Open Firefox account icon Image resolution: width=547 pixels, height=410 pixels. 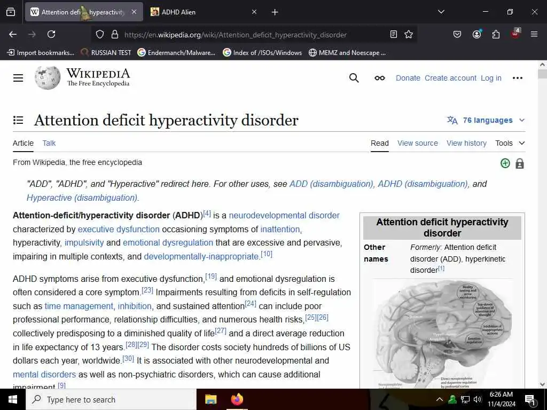[x=476, y=34]
